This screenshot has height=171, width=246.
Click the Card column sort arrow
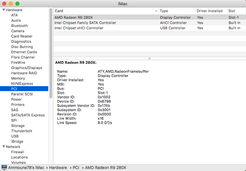point(156,11)
